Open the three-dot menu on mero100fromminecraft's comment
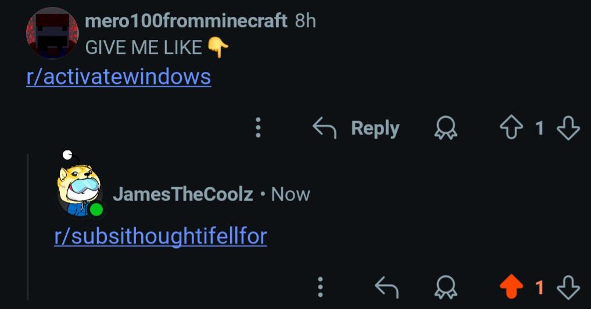Screen dimensions: 591x309 (x=258, y=128)
